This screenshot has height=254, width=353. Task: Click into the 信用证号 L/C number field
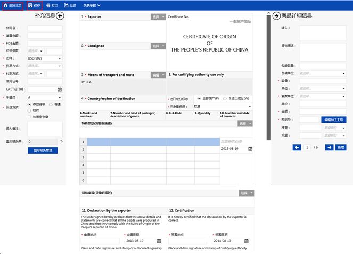coord(45,81)
